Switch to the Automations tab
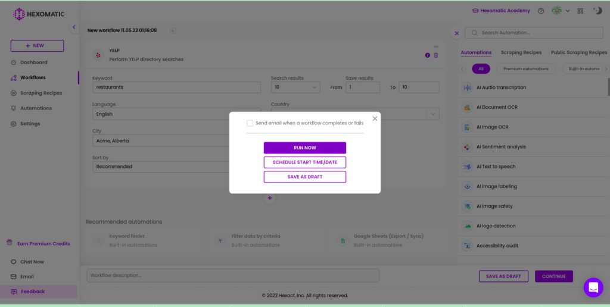The image size is (610, 307). point(476,52)
